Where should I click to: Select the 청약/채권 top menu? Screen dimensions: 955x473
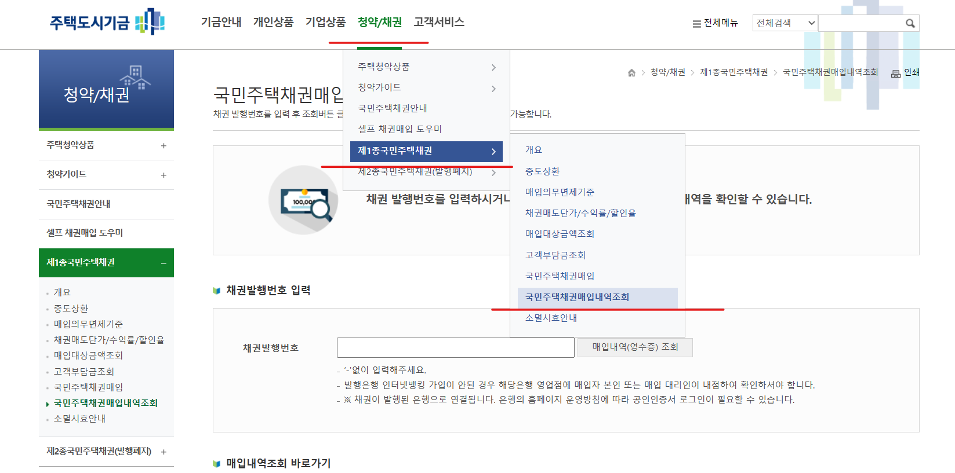pos(379,22)
